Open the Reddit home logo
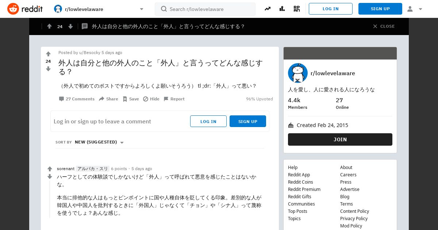This screenshot has height=230, width=438. [25, 9]
